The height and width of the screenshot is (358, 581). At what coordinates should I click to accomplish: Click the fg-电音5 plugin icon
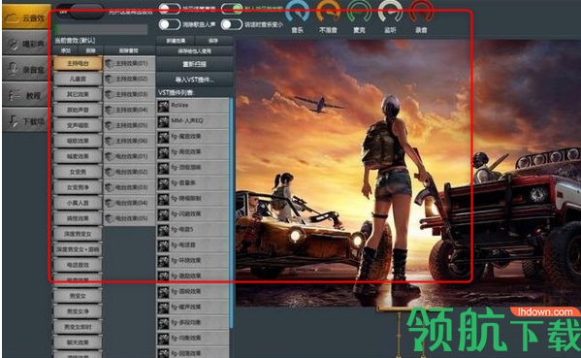[x=163, y=231]
